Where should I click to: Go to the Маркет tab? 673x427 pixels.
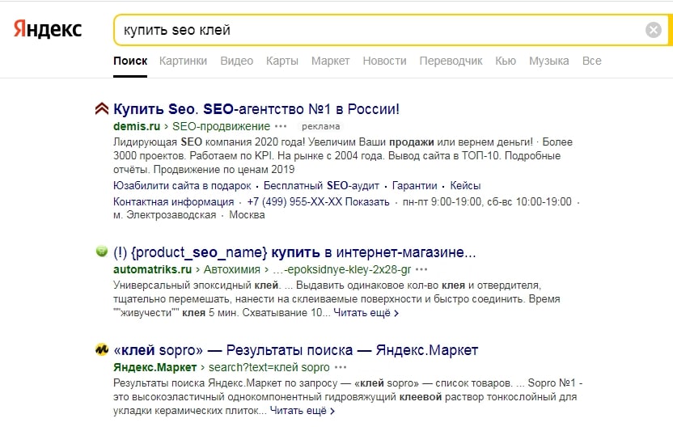[x=331, y=61]
